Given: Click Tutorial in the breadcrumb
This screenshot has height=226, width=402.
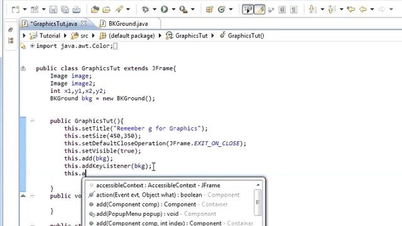Looking at the screenshot, I should (x=50, y=36).
